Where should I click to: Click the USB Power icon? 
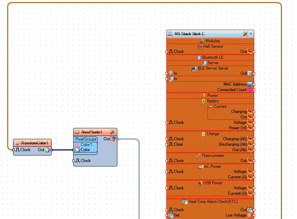click(x=200, y=183)
